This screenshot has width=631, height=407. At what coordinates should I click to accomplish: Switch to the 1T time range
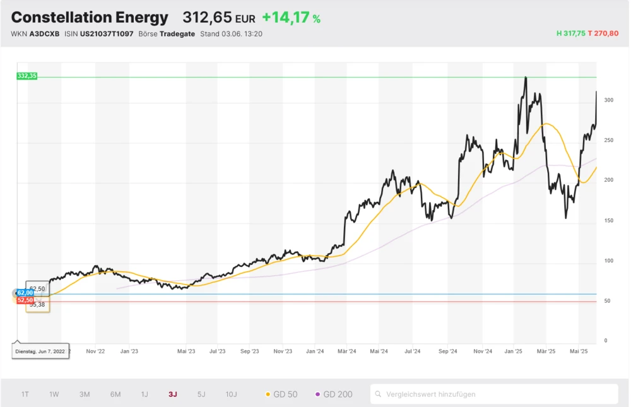coord(25,394)
